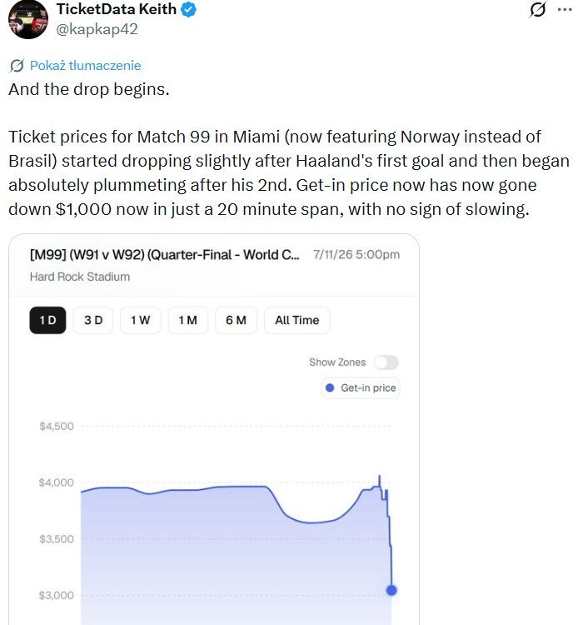Click the current price marker dot on chart
Image resolution: width=578 pixels, height=625 pixels.
tap(391, 590)
